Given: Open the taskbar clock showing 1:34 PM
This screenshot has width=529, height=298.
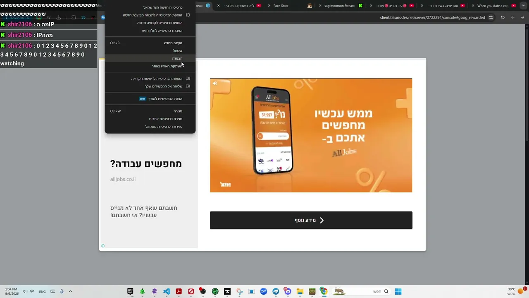Looking at the screenshot, I should point(12,291).
